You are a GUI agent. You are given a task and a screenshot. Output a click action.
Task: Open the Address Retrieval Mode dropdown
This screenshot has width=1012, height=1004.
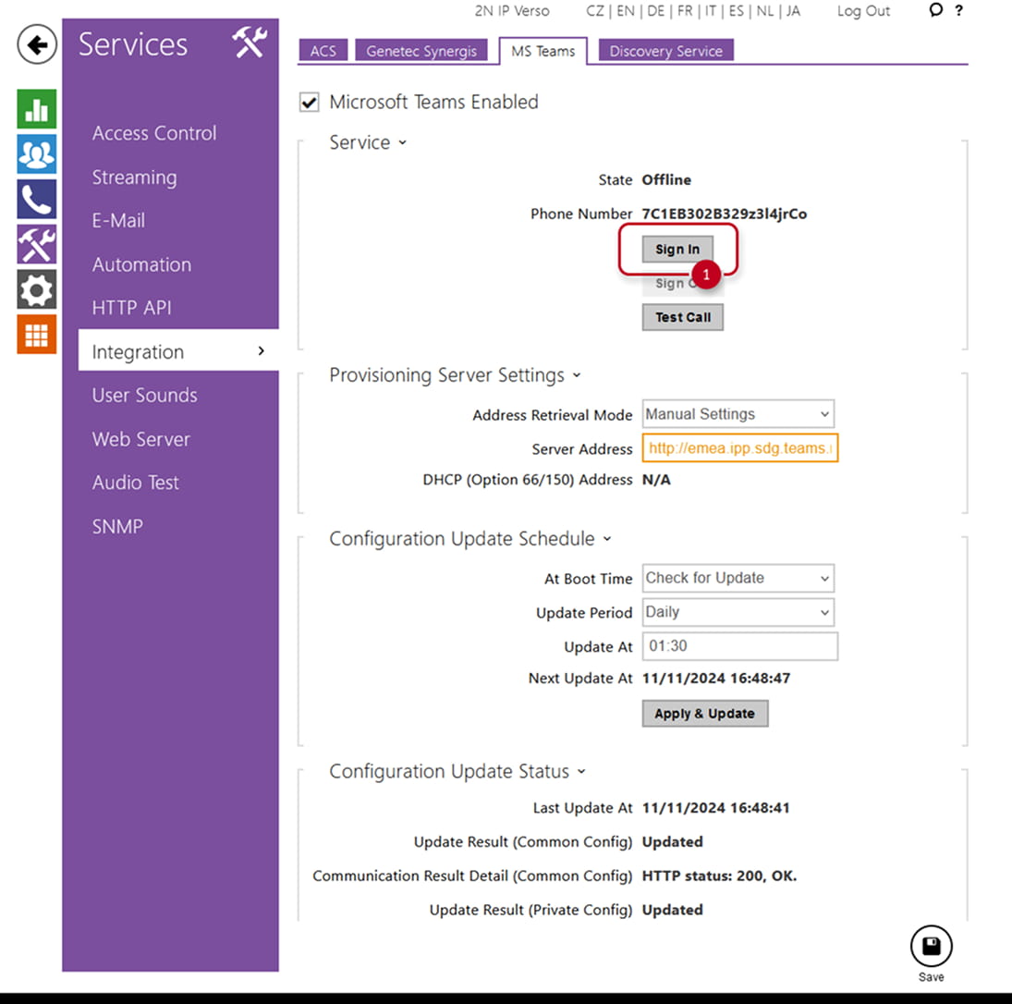pyautogui.click(x=738, y=414)
